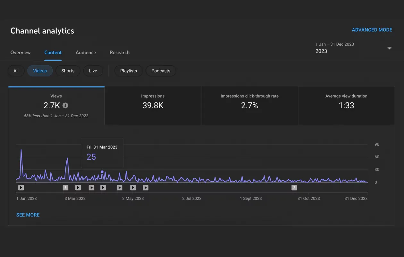
Task: Click the play marker at 1 Jan 2023
Action: point(21,188)
